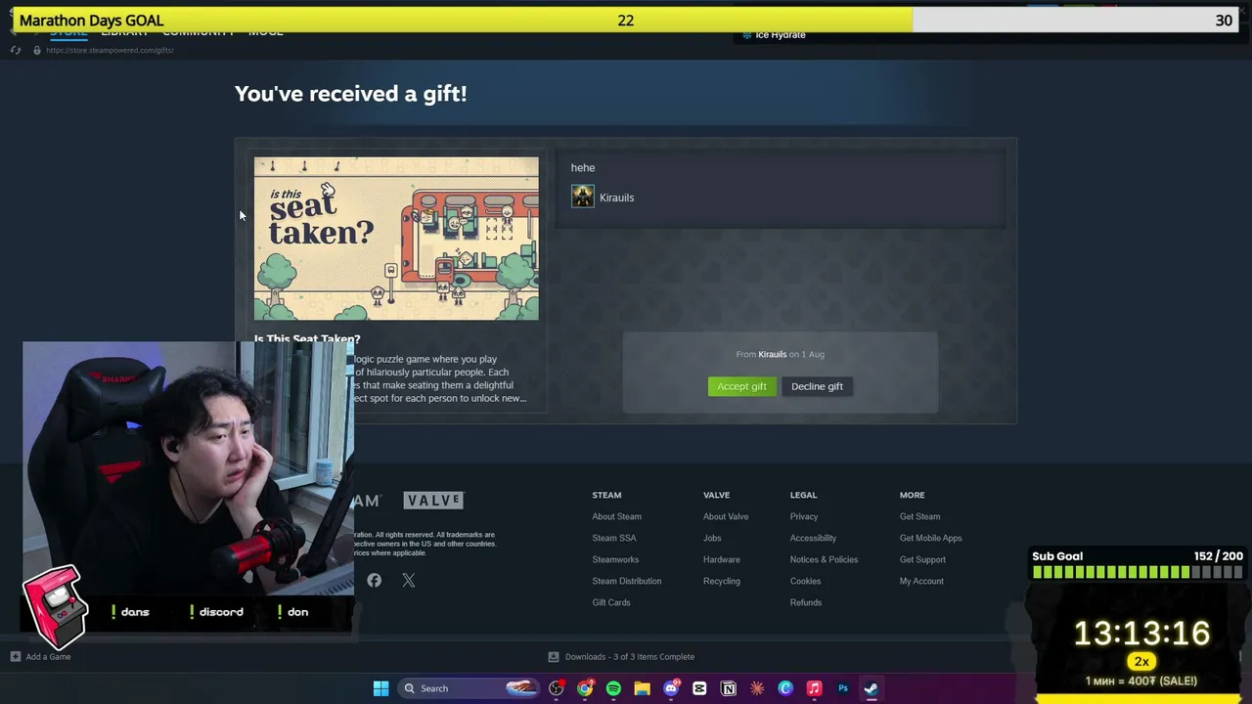Open the Kirauils profile avatar
Screen dimensions: 1252x704
point(582,198)
